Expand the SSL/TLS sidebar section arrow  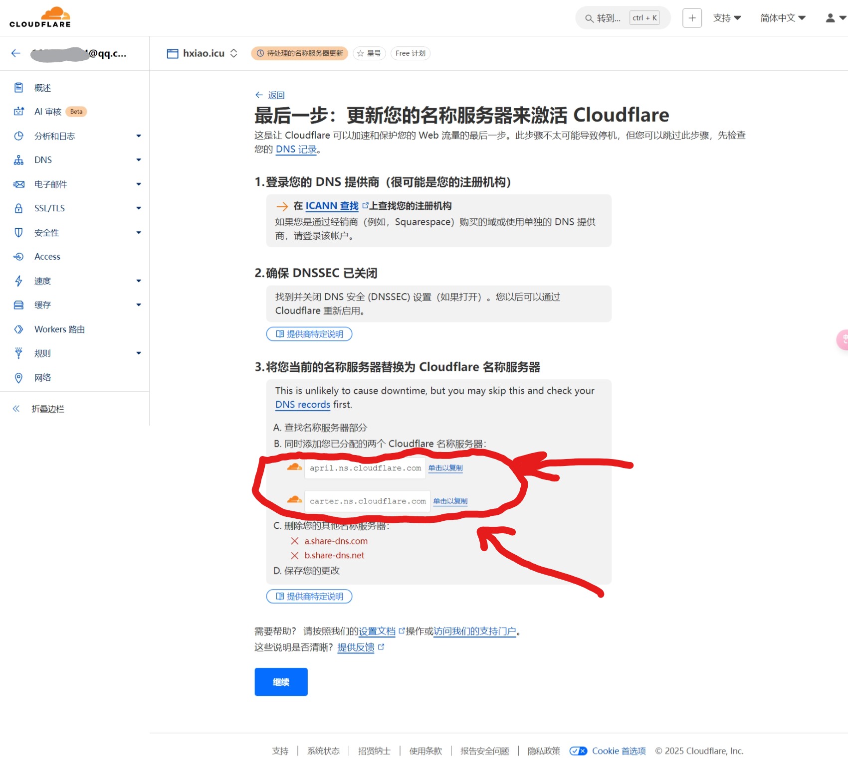click(x=139, y=208)
